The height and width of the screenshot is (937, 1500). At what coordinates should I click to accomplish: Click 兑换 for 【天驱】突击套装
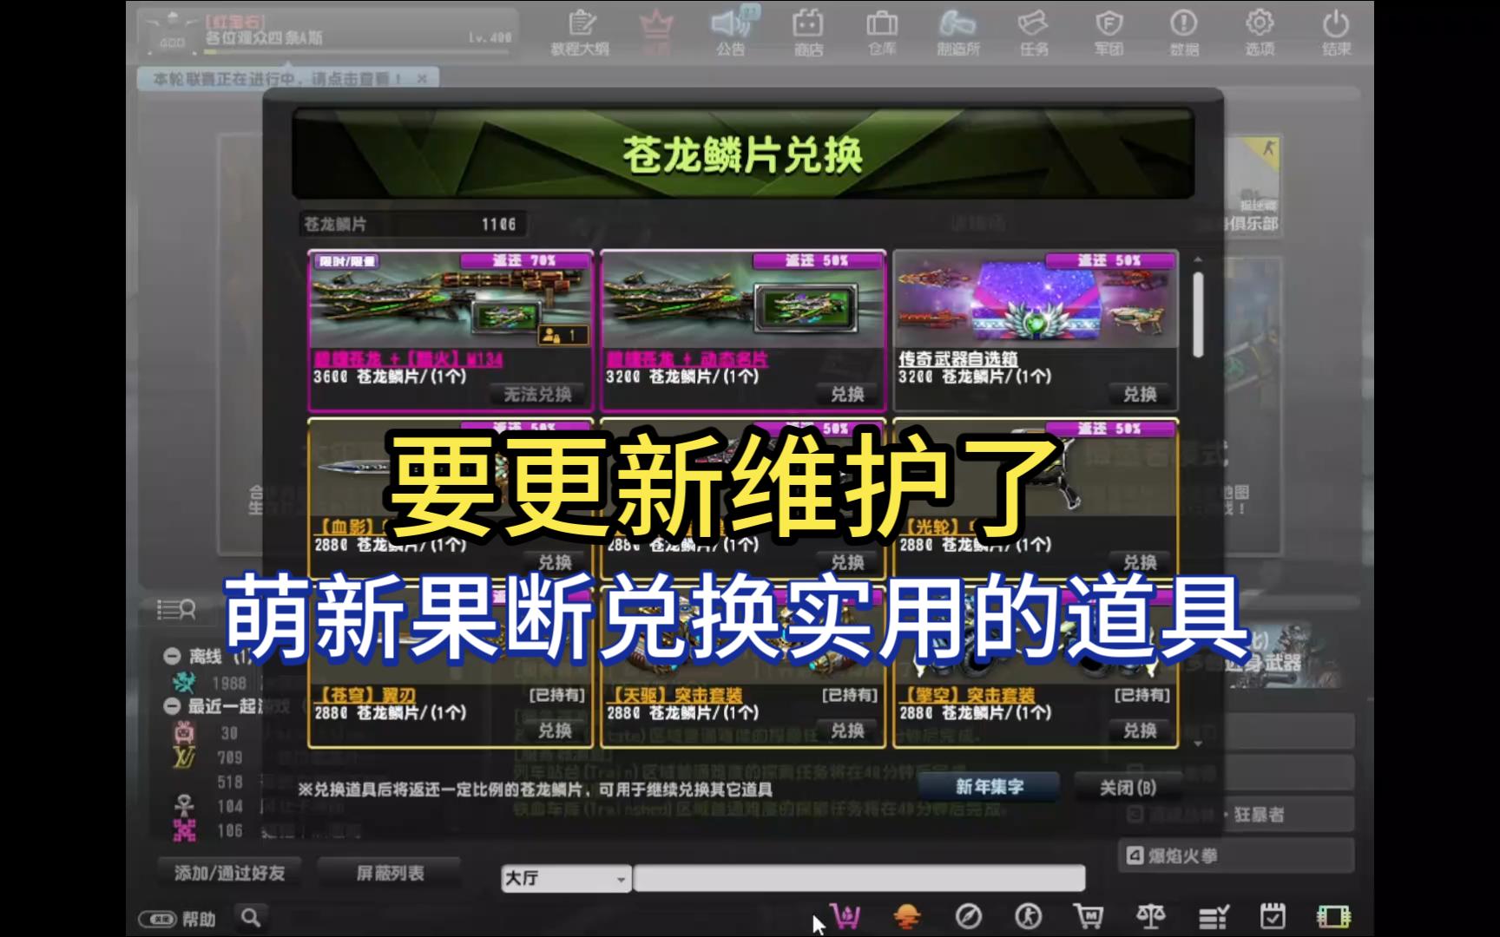pos(847,731)
